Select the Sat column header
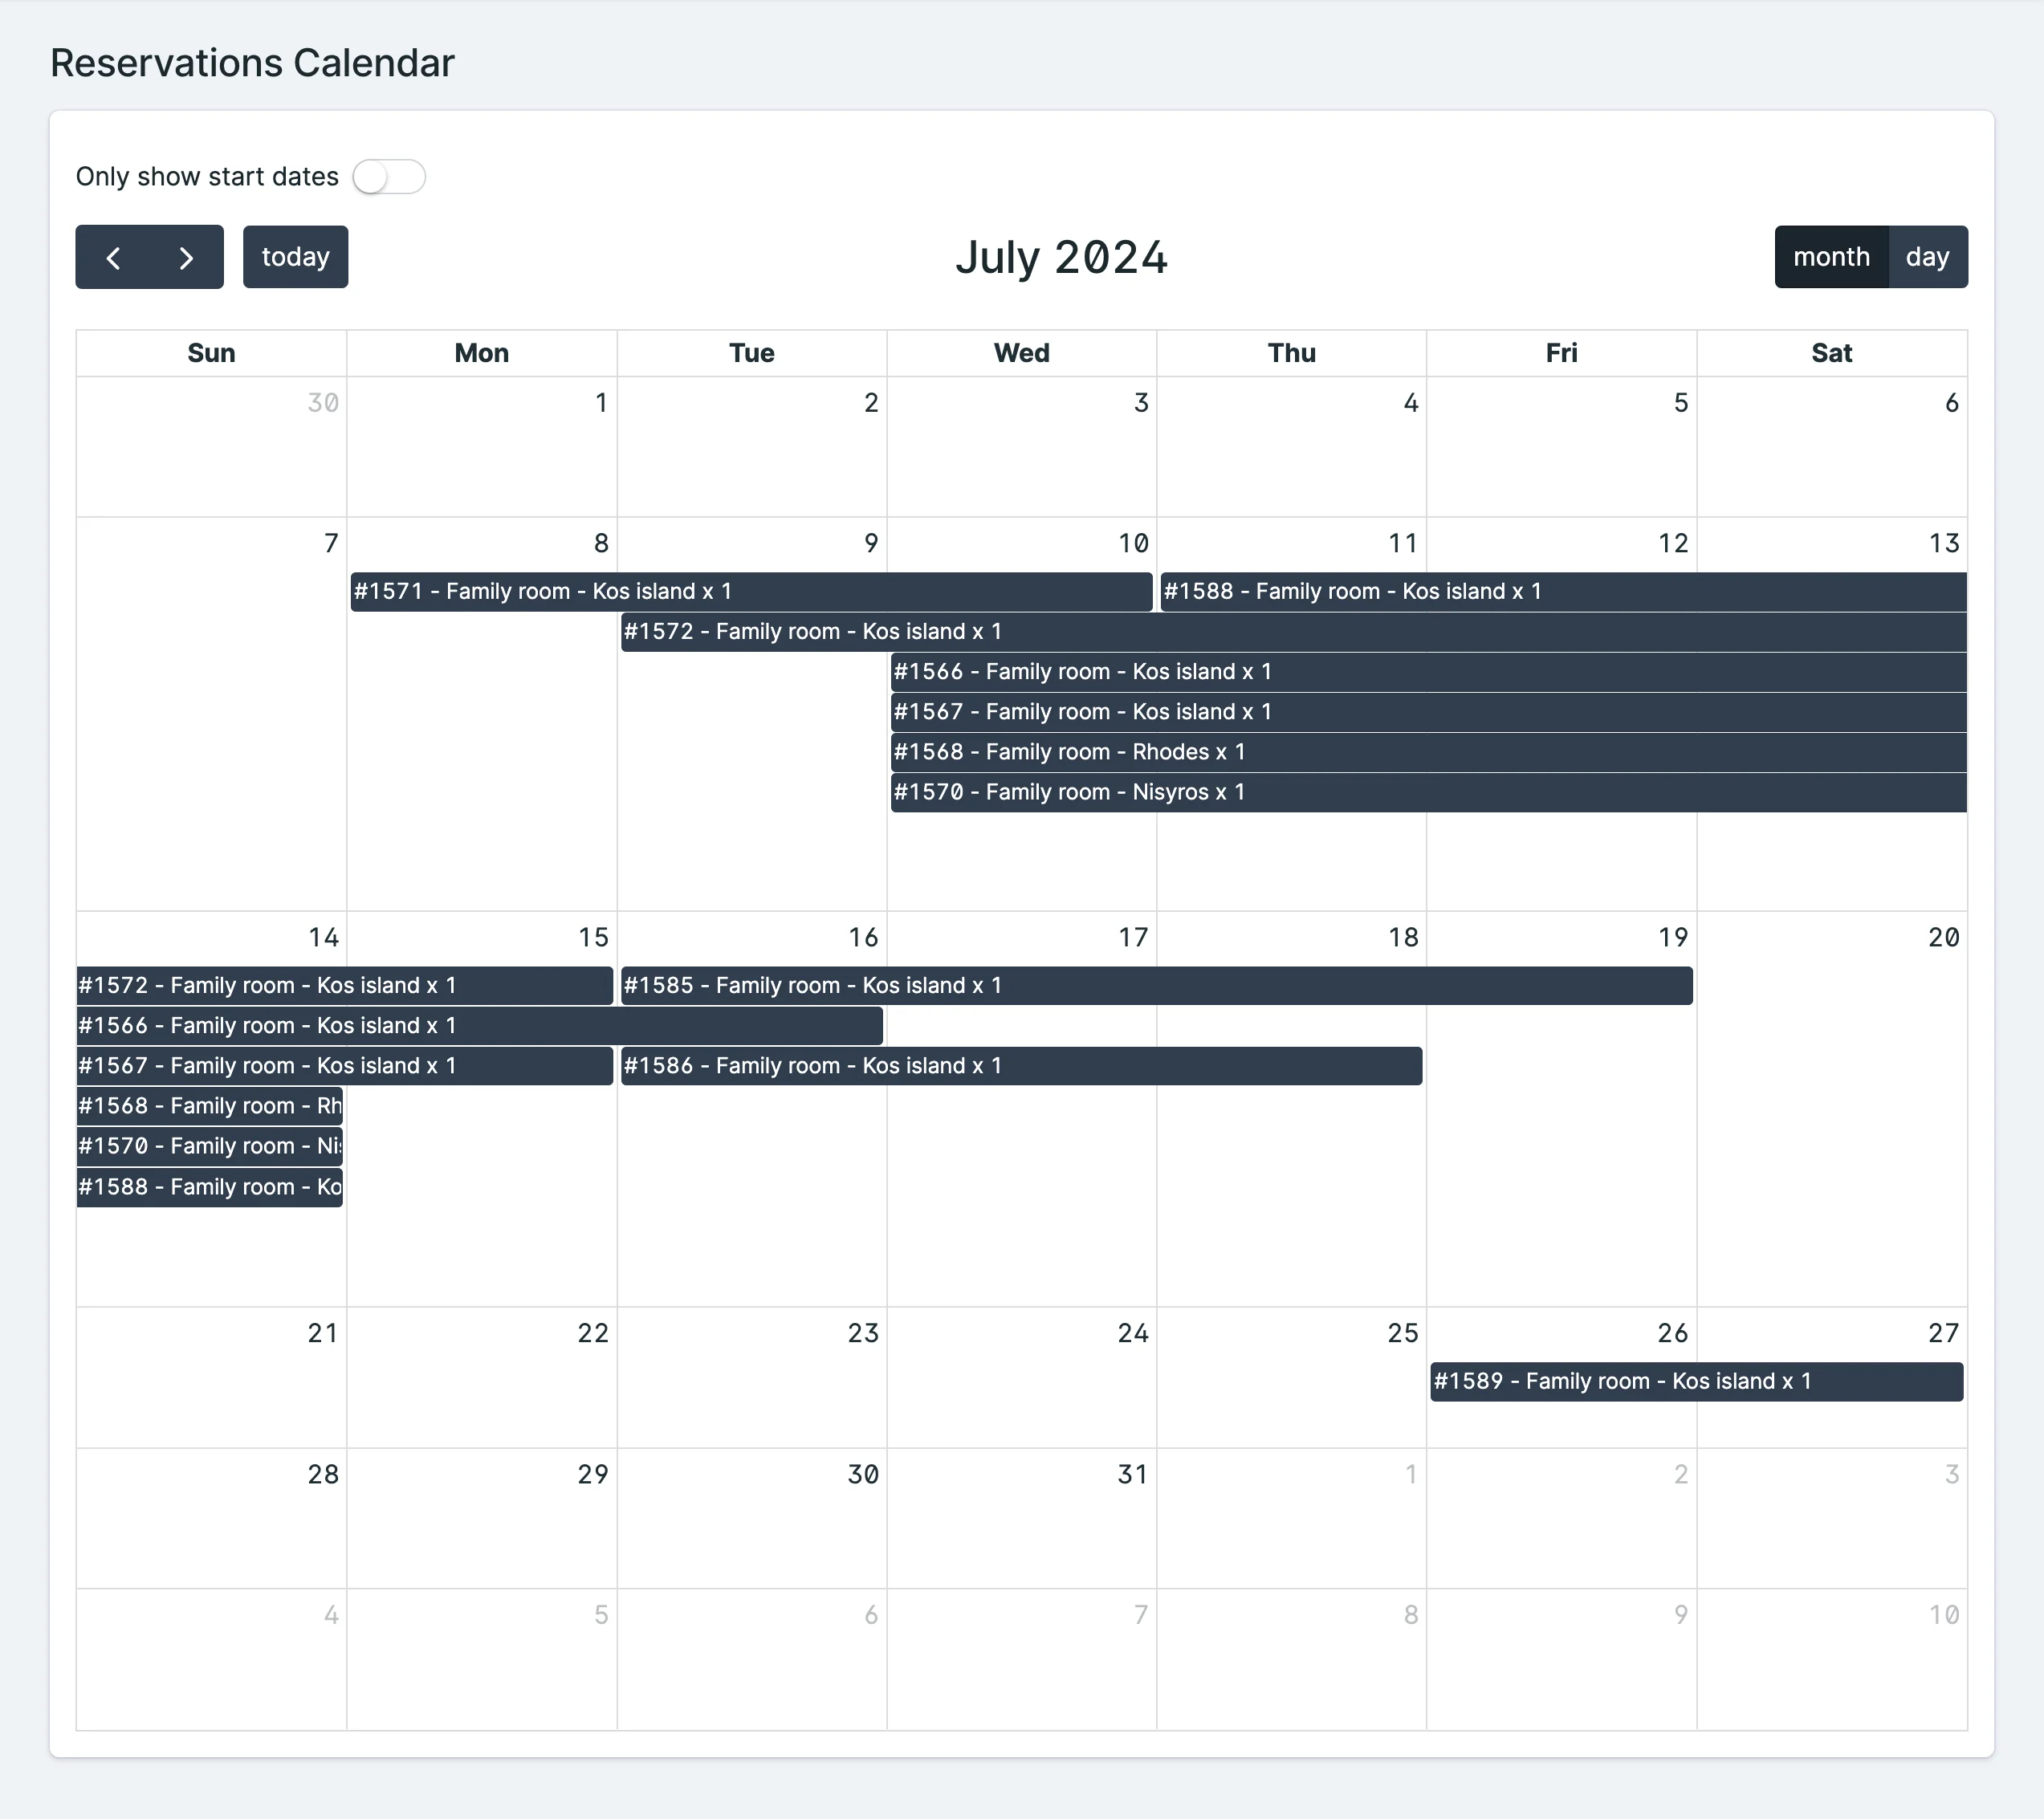This screenshot has height=1819, width=2044. click(1831, 352)
